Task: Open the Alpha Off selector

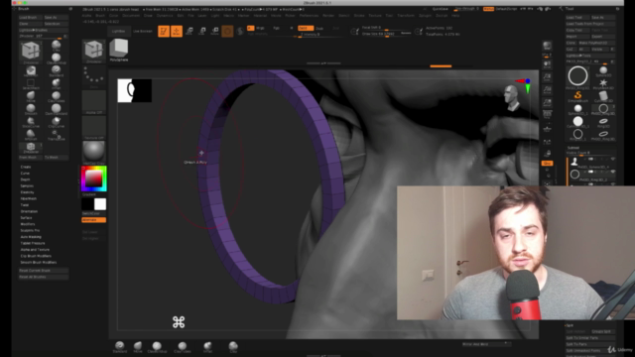Action: click(x=94, y=102)
